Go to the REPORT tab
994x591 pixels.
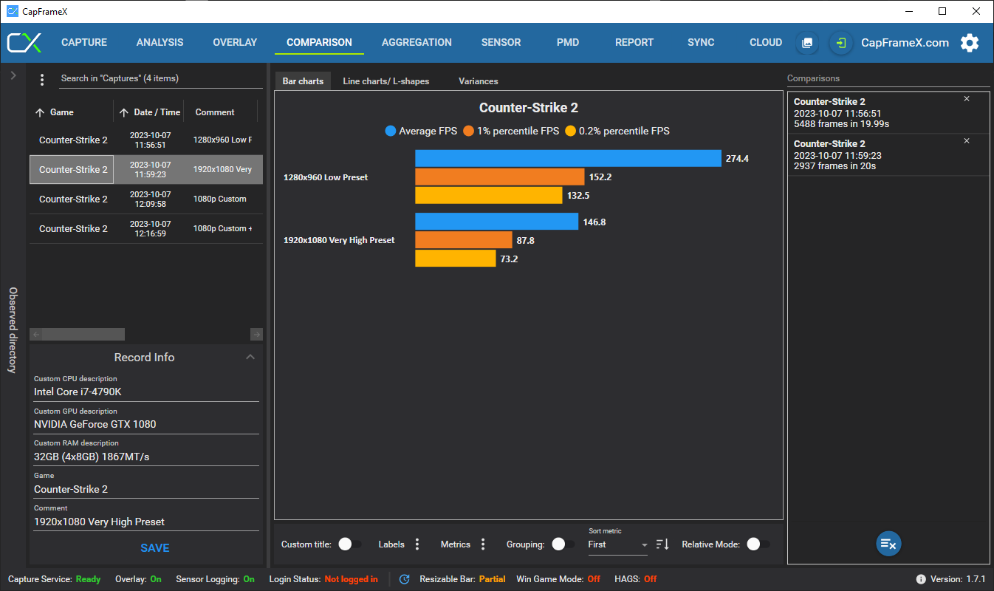pos(634,43)
